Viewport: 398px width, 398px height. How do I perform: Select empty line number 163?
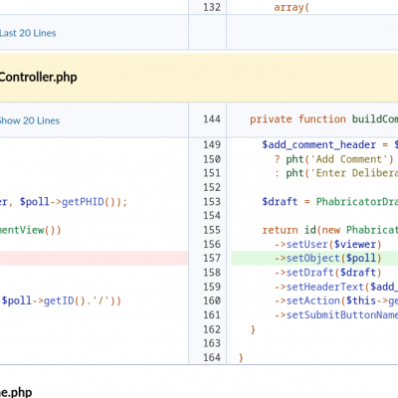(x=212, y=343)
